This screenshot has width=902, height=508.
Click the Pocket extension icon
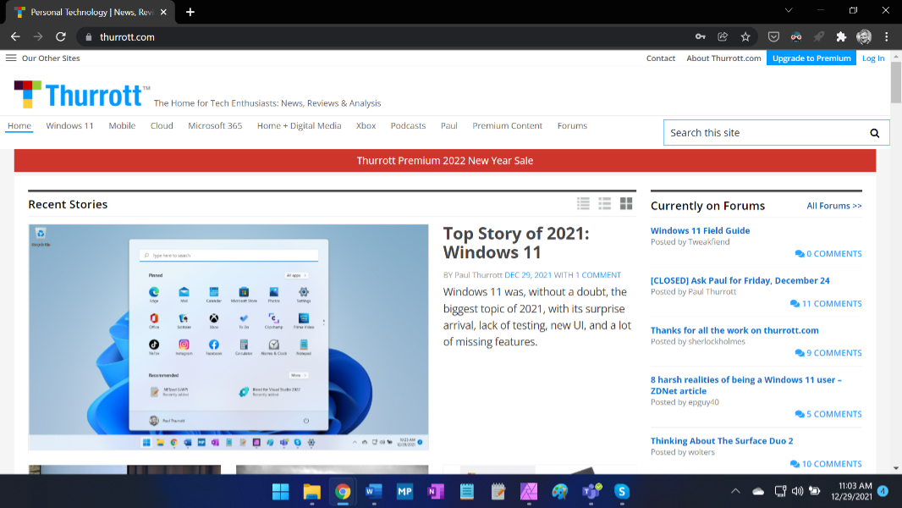(x=773, y=37)
